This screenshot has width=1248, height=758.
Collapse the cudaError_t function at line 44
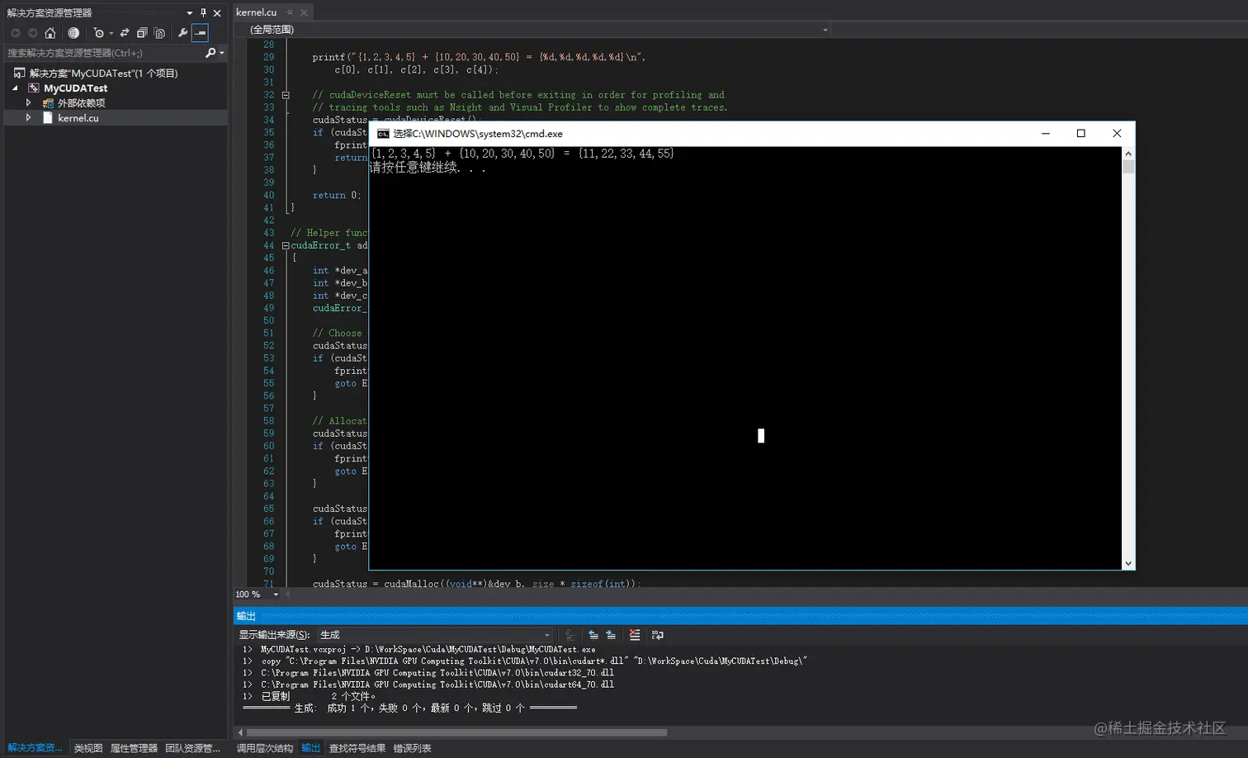point(286,245)
